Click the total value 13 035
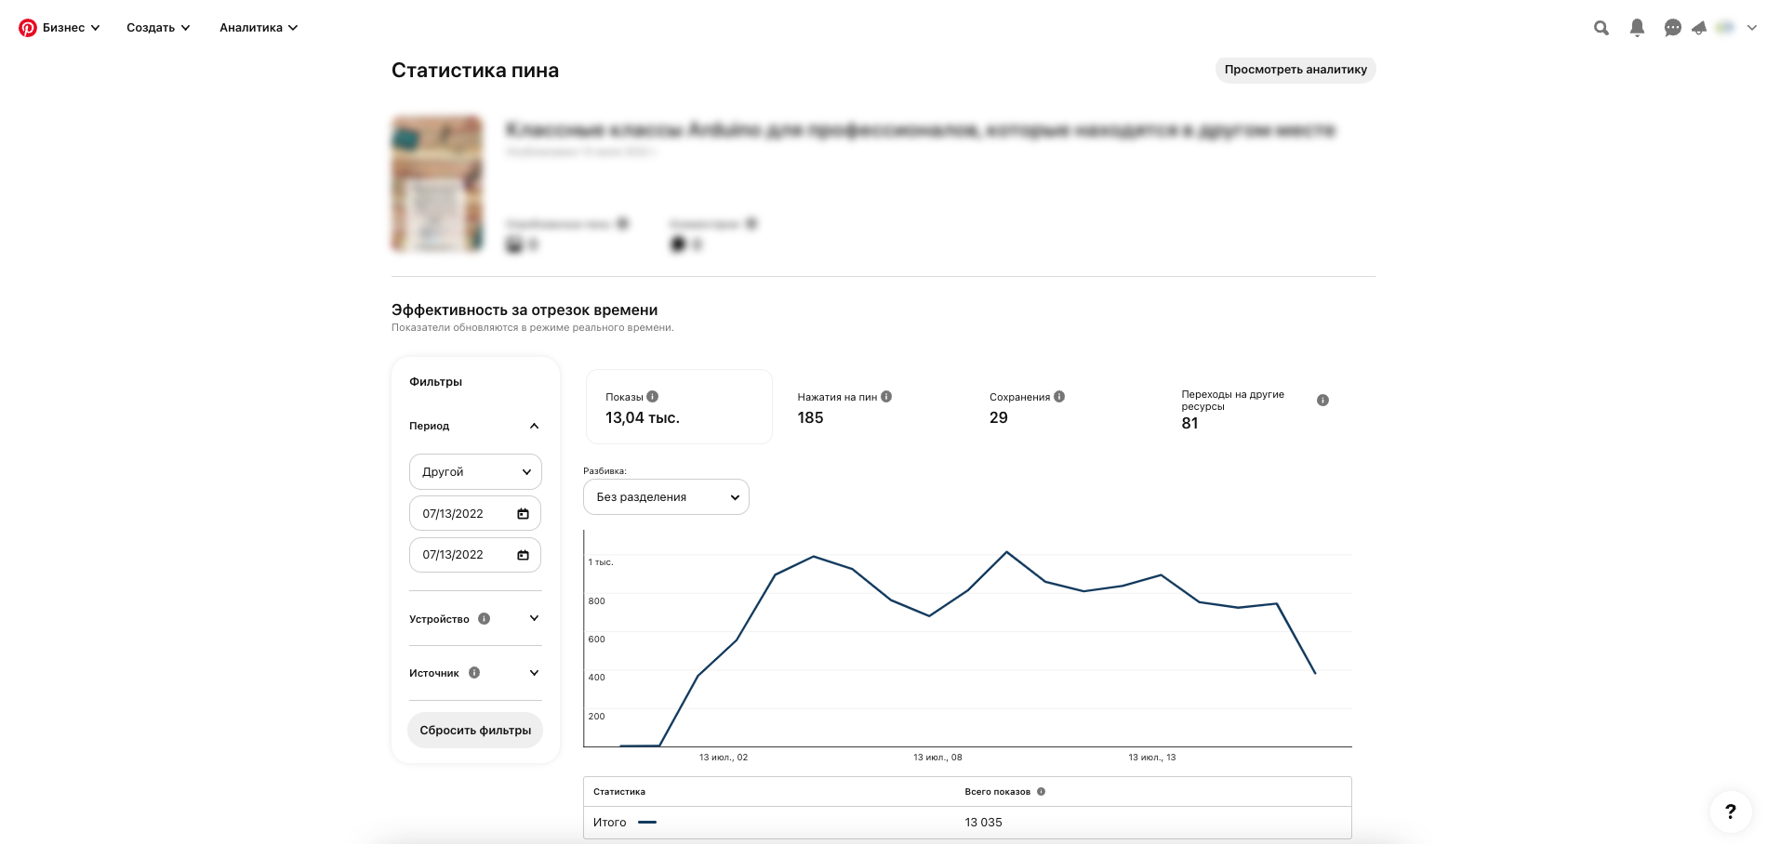Screen dimensions: 1767x844 click(x=983, y=823)
